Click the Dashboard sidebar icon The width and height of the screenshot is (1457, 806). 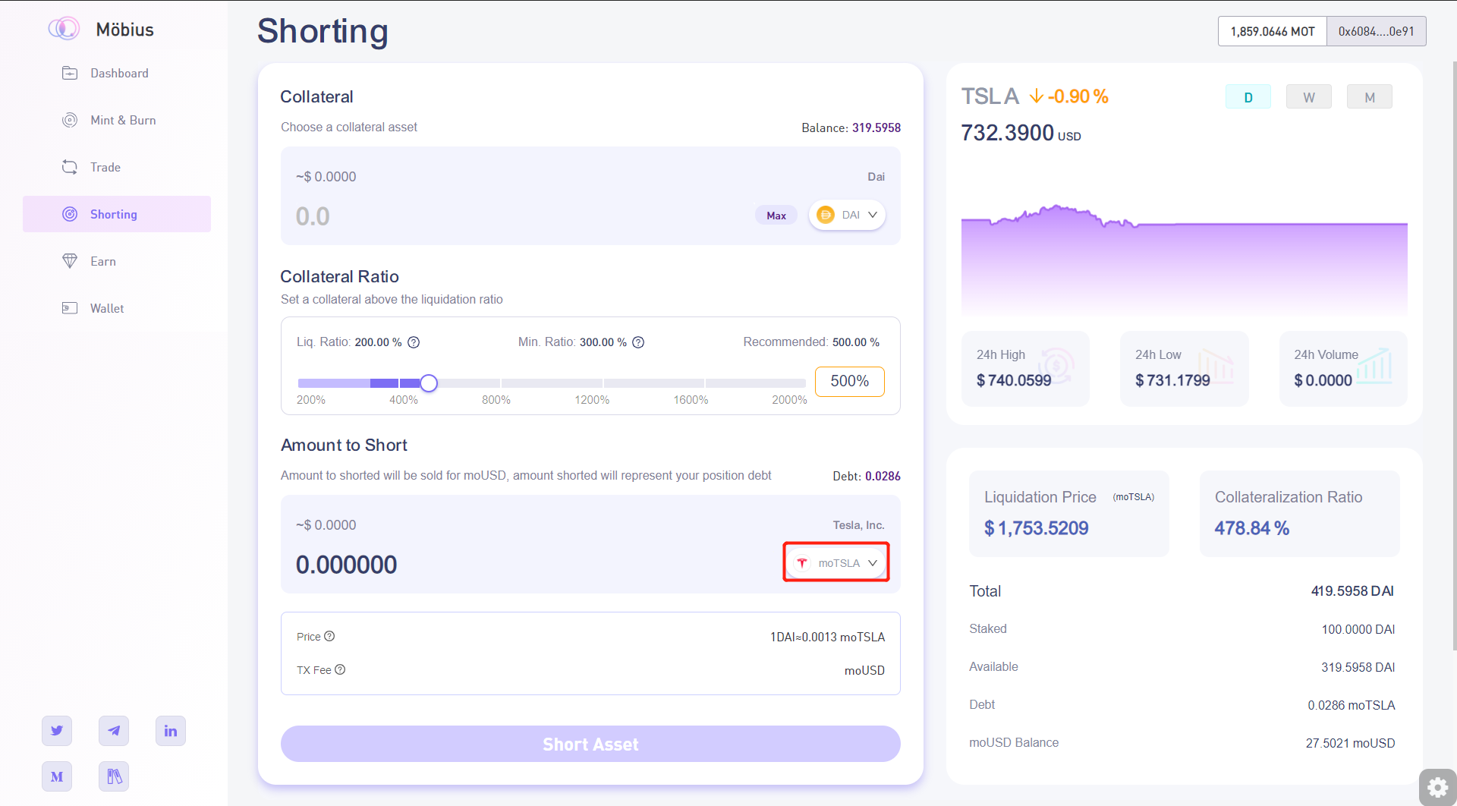70,73
